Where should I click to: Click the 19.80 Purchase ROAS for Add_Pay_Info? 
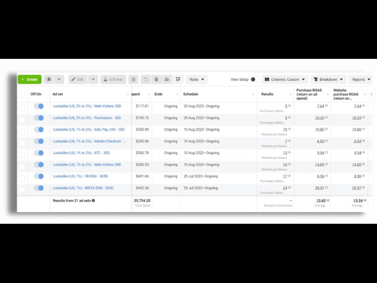pos(320,129)
